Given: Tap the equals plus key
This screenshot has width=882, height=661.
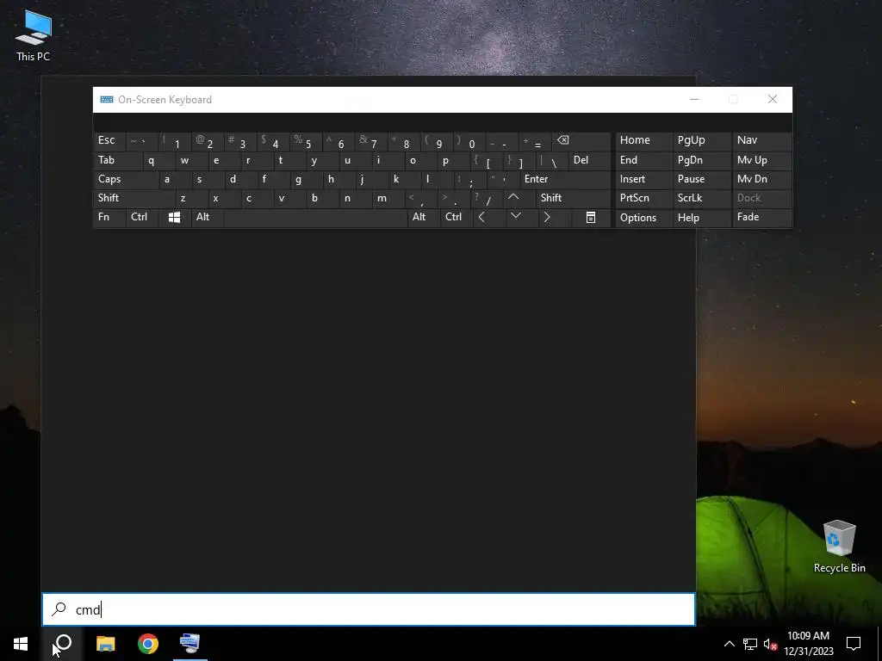Looking at the screenshot, I should 534,141.
